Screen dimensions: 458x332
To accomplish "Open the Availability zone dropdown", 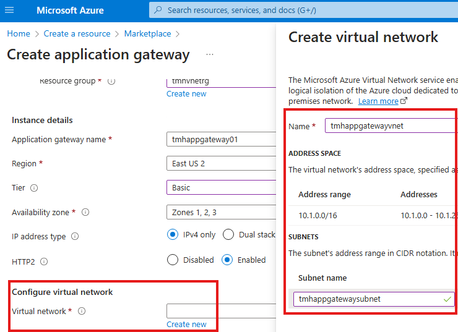I will (x=221, y=212).
